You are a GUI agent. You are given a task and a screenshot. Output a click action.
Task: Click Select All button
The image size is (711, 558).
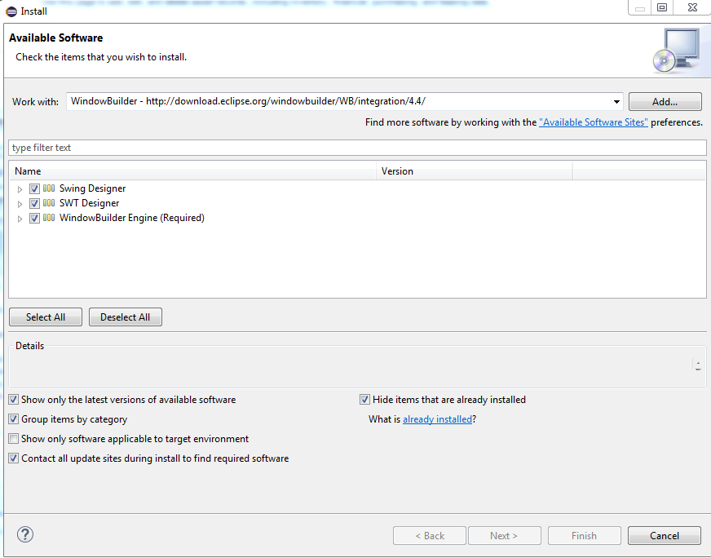(x=46, y=317)
